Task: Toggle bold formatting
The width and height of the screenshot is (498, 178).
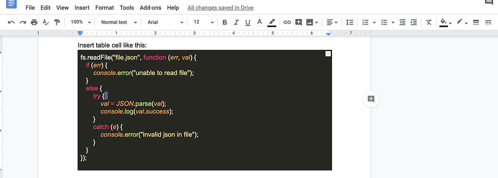Action: point(225,22)
